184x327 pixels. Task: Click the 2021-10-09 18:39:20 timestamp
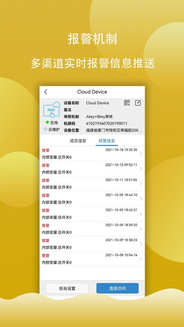click(121, 225)
